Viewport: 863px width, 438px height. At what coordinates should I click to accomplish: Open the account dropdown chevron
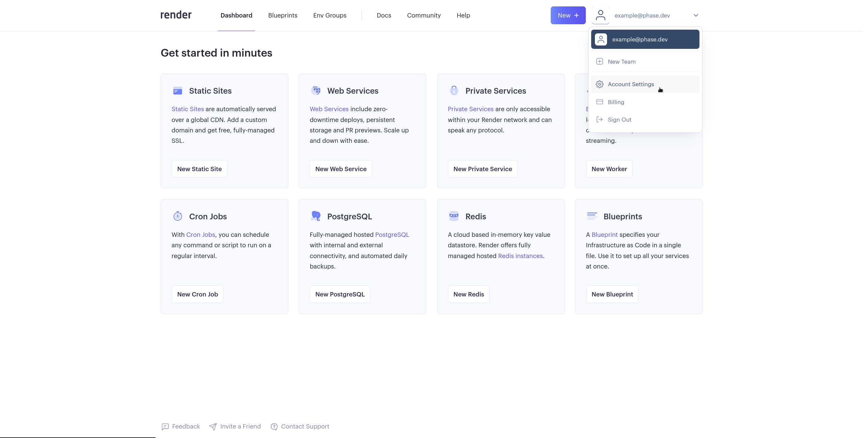pyautogui.click(x=696, y=15)
